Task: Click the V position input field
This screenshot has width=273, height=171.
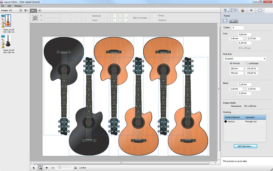Action: pyautogui.click(x=51, y=20)
